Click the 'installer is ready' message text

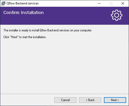(48, 30)
